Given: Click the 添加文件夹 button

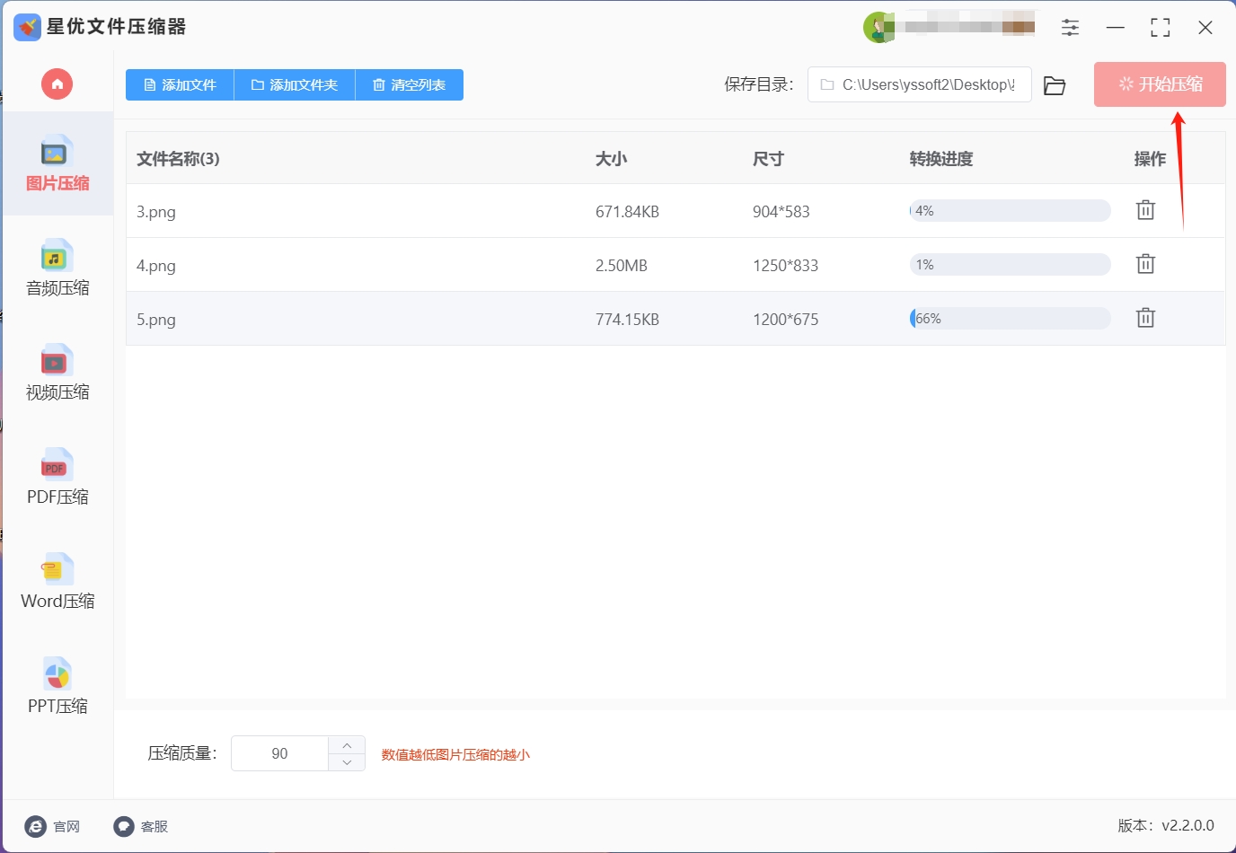Looking at the screenshot, I should (295, 85).
